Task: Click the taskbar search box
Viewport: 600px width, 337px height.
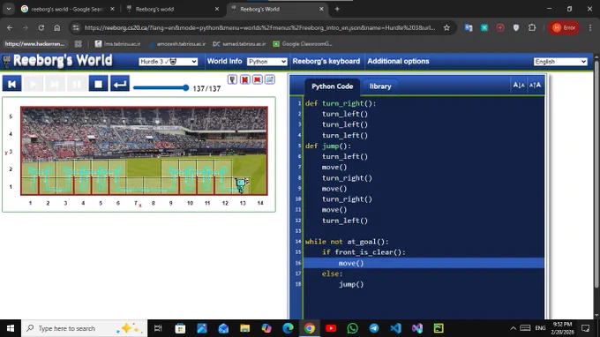Action: [x=84, y=328]
